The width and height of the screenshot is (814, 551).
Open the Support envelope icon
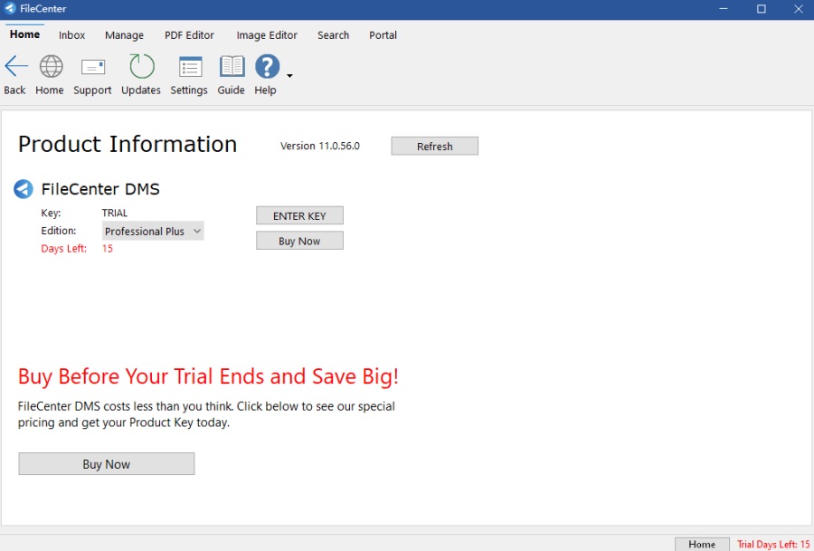93,67
